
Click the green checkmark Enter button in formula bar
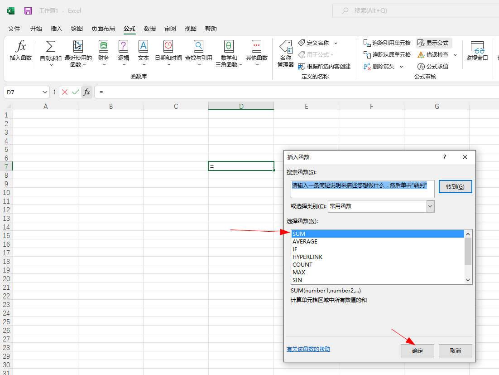tap(76, 92)
